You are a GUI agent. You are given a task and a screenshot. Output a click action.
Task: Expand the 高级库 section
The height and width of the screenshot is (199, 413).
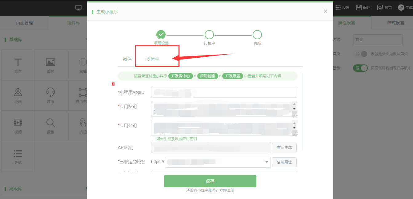[86, 188]
